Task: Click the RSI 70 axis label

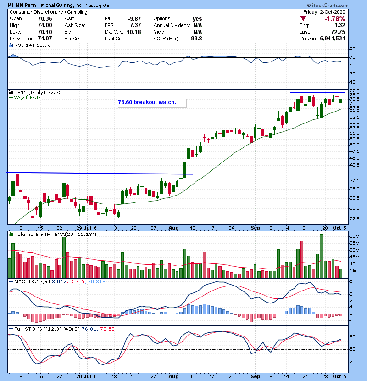Action: (352, 57)
